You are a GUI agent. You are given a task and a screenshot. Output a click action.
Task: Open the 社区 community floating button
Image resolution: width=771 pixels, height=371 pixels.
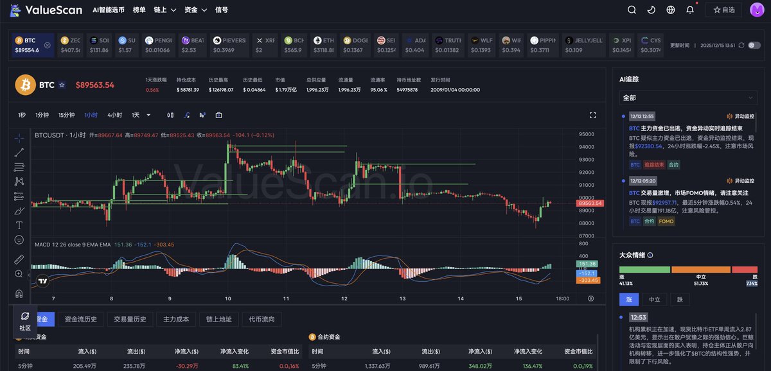point(24,321)
